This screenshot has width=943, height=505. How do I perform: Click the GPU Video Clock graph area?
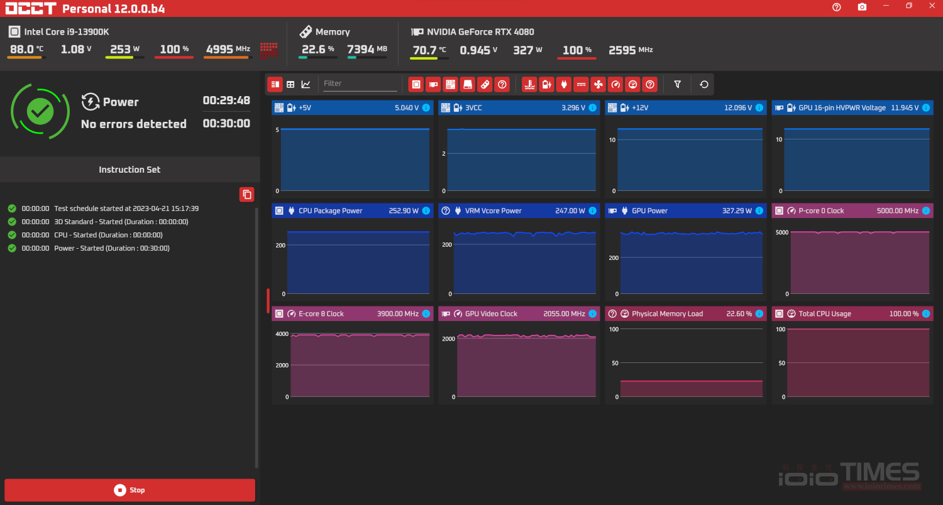pyautogui.click(x=525, y=366)
